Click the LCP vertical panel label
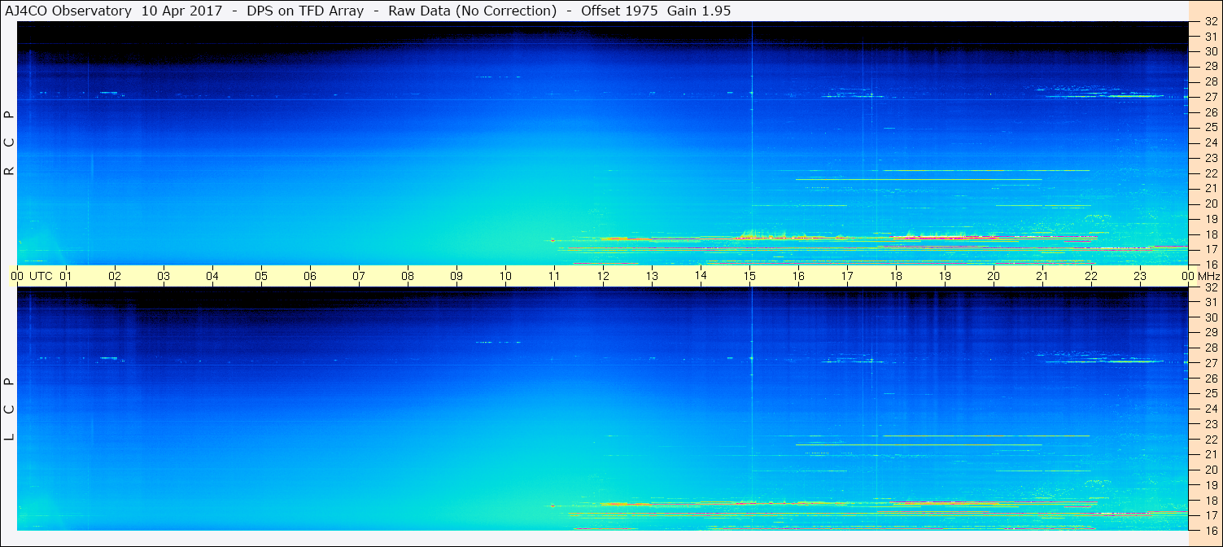This screenshot has width=1223, height=547. click(9, 409)
